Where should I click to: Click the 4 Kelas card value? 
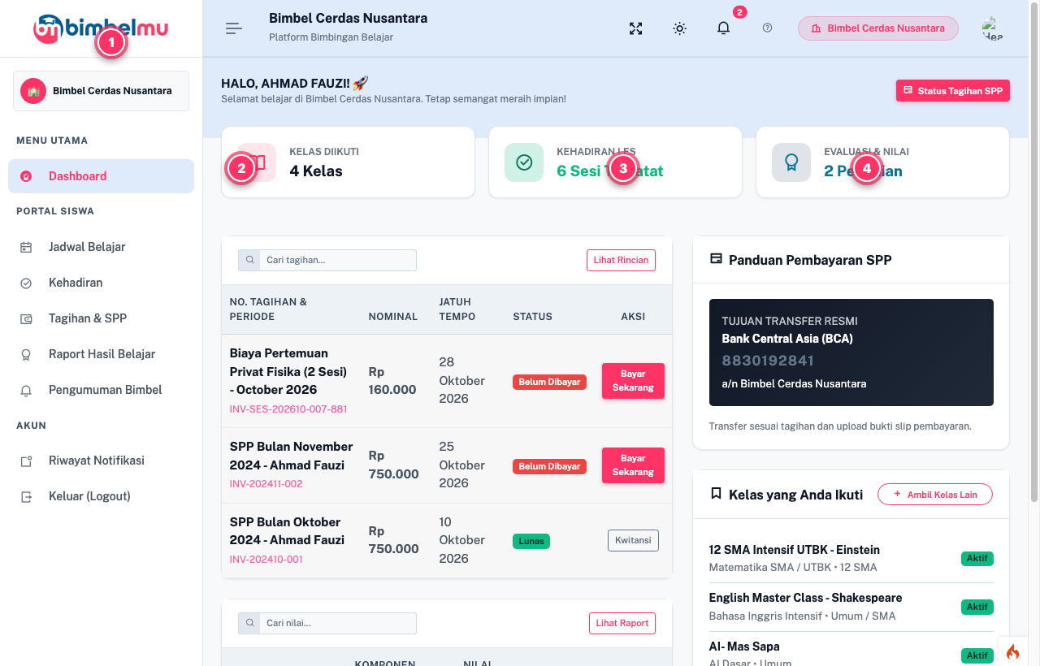coord(316,171)
